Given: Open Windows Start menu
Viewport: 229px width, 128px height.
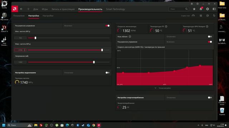Looking at the screenshot, I should coord(4,125).
